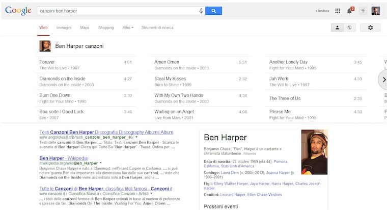Open Wikipedia source link in knowledge panel
This screenshot has height=210, width=387.
pos(250,153)
